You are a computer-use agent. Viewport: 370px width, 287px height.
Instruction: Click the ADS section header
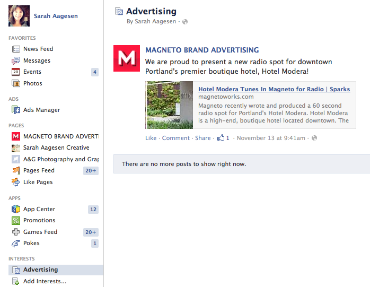pyautogui.click(x=13, y=99)
